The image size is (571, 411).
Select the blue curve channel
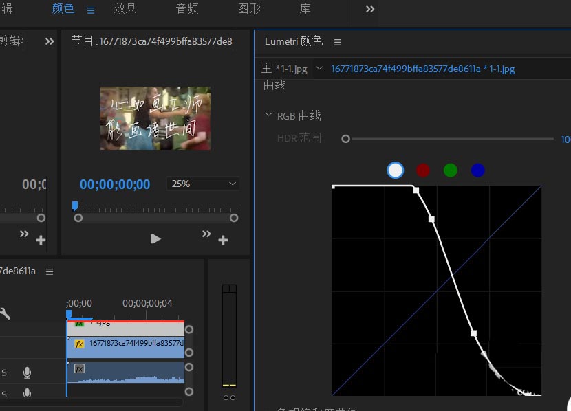[477, 170]
